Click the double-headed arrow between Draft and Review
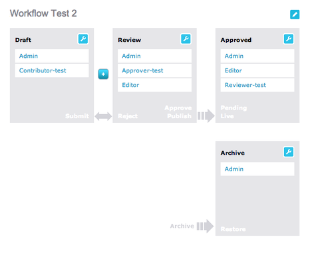This screenshot has height=255, width=326. coord(103,116)
